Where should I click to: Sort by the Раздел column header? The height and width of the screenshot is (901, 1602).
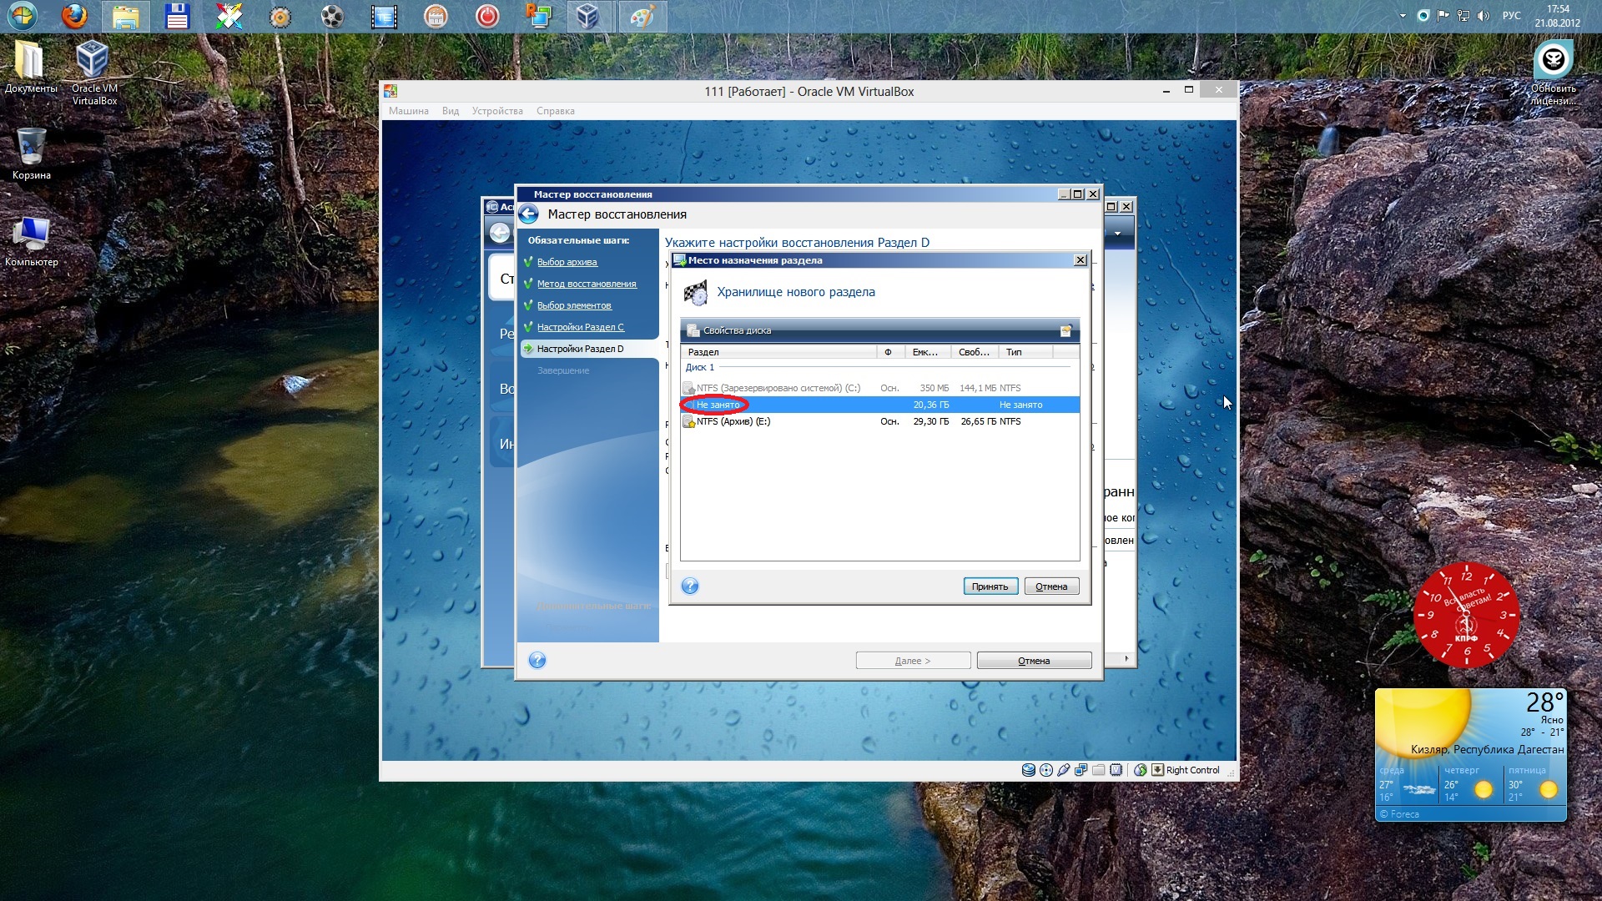point(703,352)
